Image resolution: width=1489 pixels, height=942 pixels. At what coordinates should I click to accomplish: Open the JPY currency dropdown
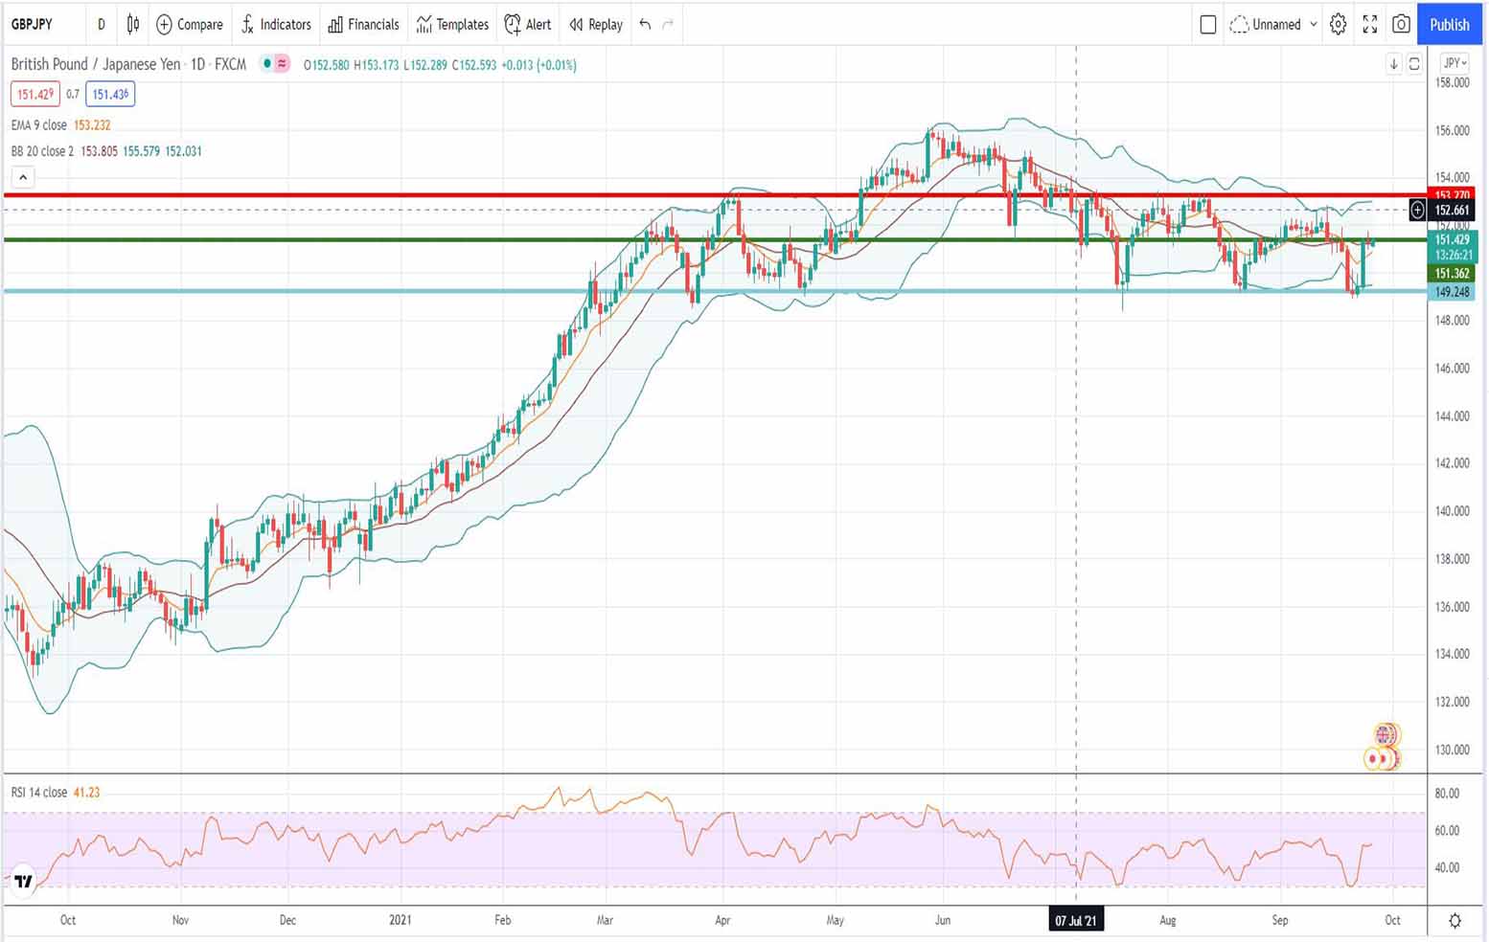[x=1451, y=62]
